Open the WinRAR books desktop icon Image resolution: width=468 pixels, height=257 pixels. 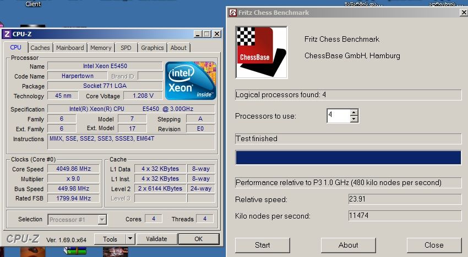[x=74, y=252]
